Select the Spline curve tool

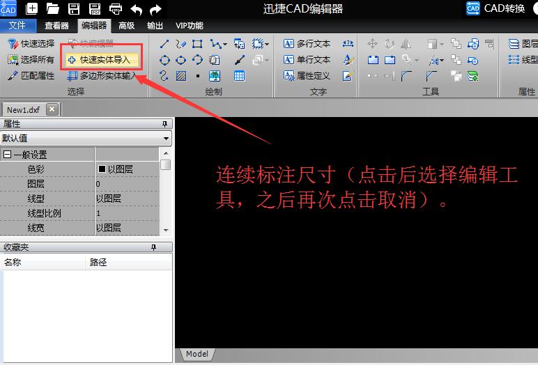click(x=164, y=76)
